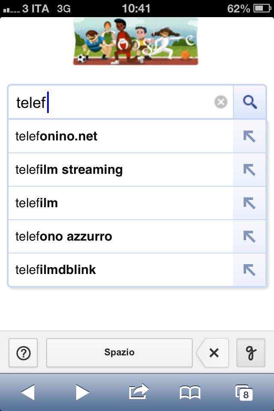
Task: Select the telefonino.net suggestion
Action: coord(121,136)
